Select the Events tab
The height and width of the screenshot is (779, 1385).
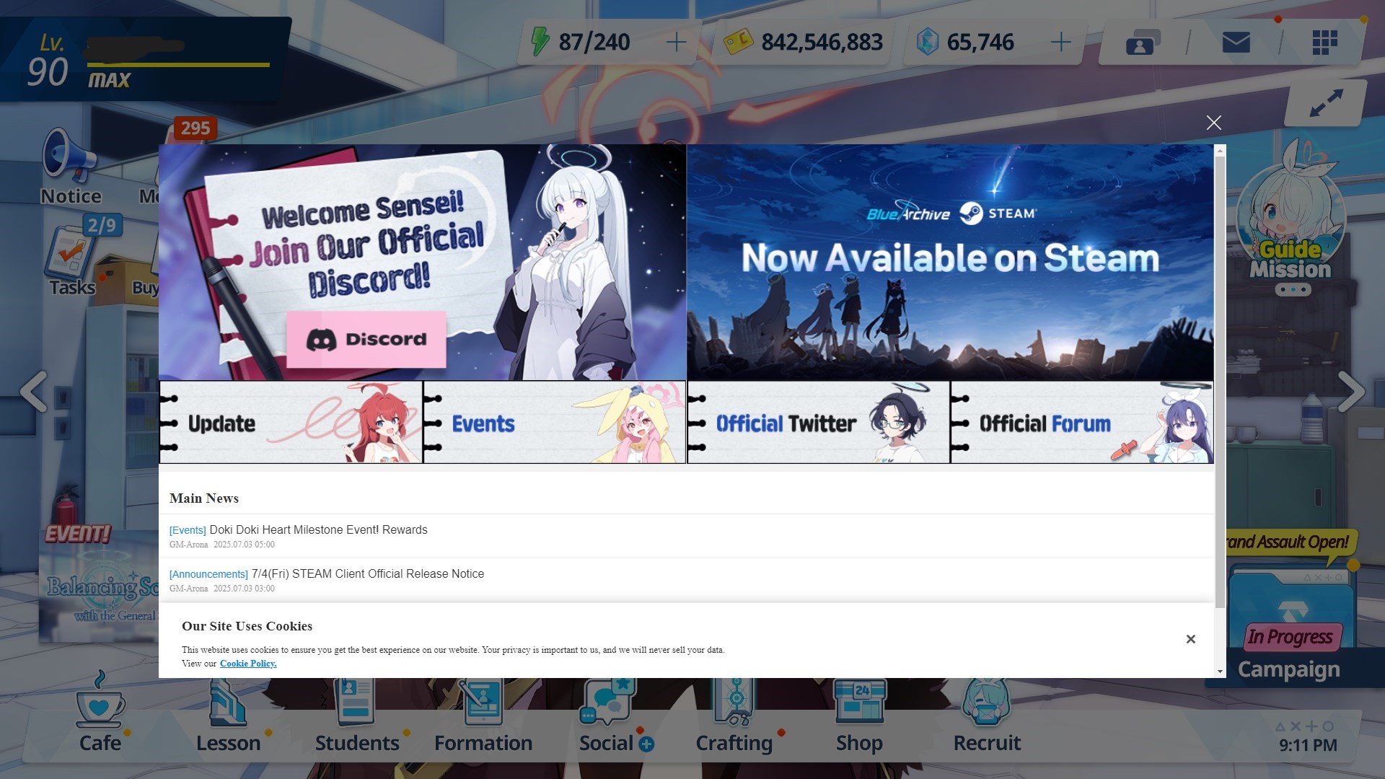pyautogui.click(x=554, y=423)
